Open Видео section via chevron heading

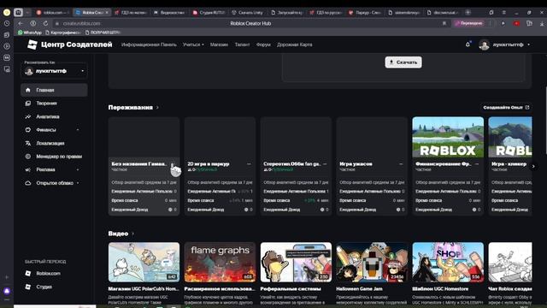tap(121, 234)
